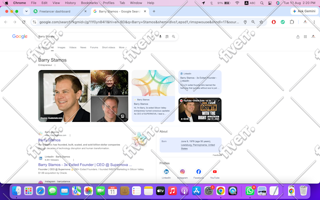Open App Store from the Dock
This screenshot has width=320, height=200.
pyautogui.click(x=196, y=191)
